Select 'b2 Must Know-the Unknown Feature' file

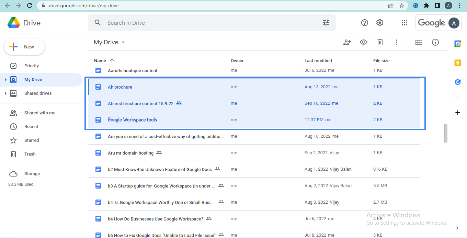point(254,169)
